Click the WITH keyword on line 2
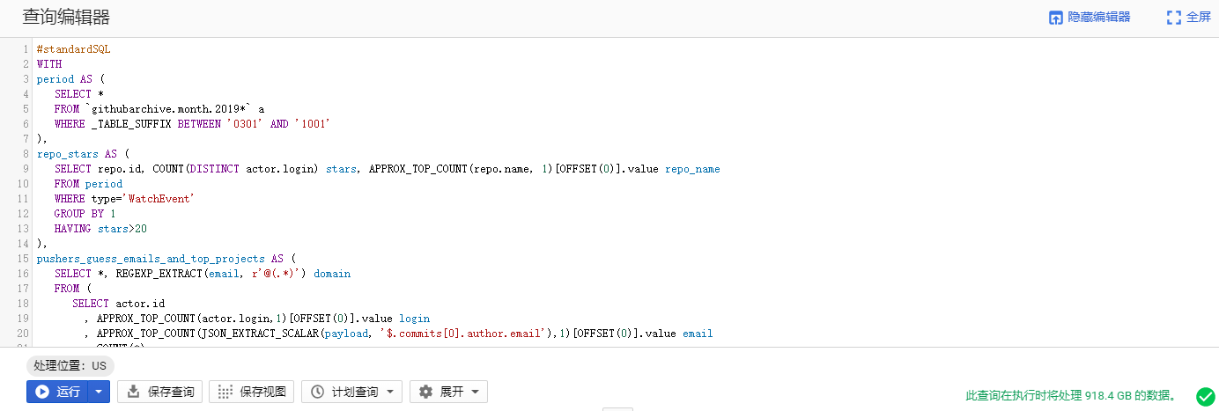1219x411 pixels. [x=49, y=64]
